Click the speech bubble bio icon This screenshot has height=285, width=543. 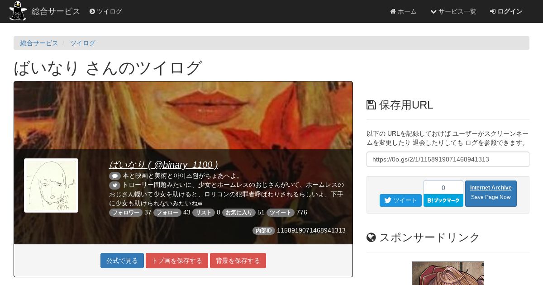coord(115,176)
